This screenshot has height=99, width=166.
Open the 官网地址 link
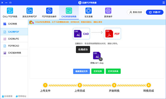pyautogui.click(x=21, y=96)
